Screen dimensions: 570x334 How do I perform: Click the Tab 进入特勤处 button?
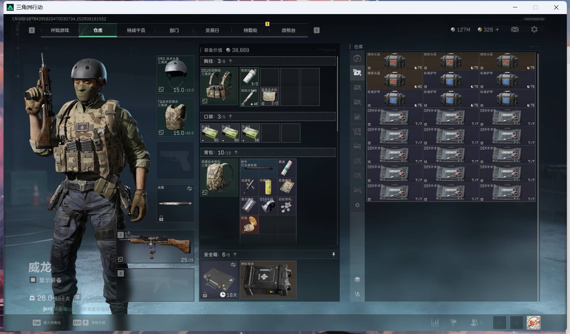[x=48, y=322]
